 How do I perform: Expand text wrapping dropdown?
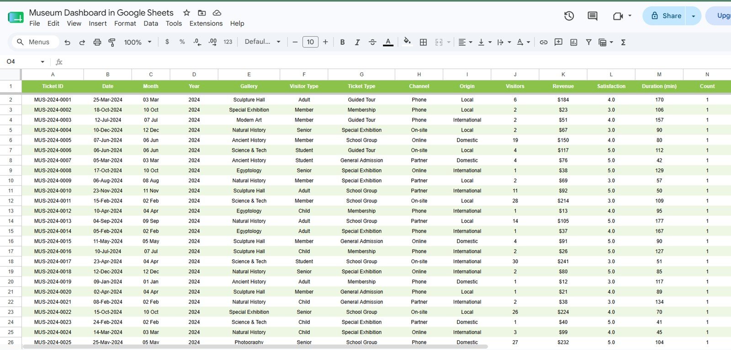[509, 42]
